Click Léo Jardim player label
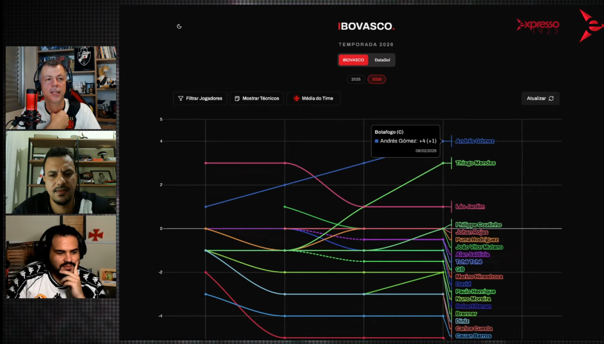604x344 pixels. pos(470,207)
